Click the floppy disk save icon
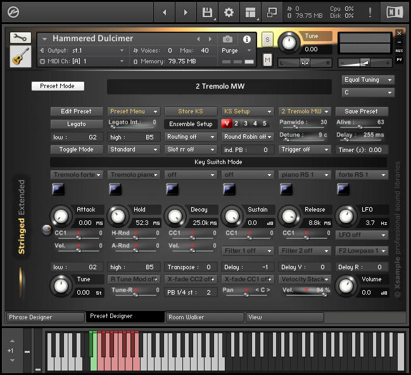The width and height of the screenshot is (411, 375). point(207,12)
